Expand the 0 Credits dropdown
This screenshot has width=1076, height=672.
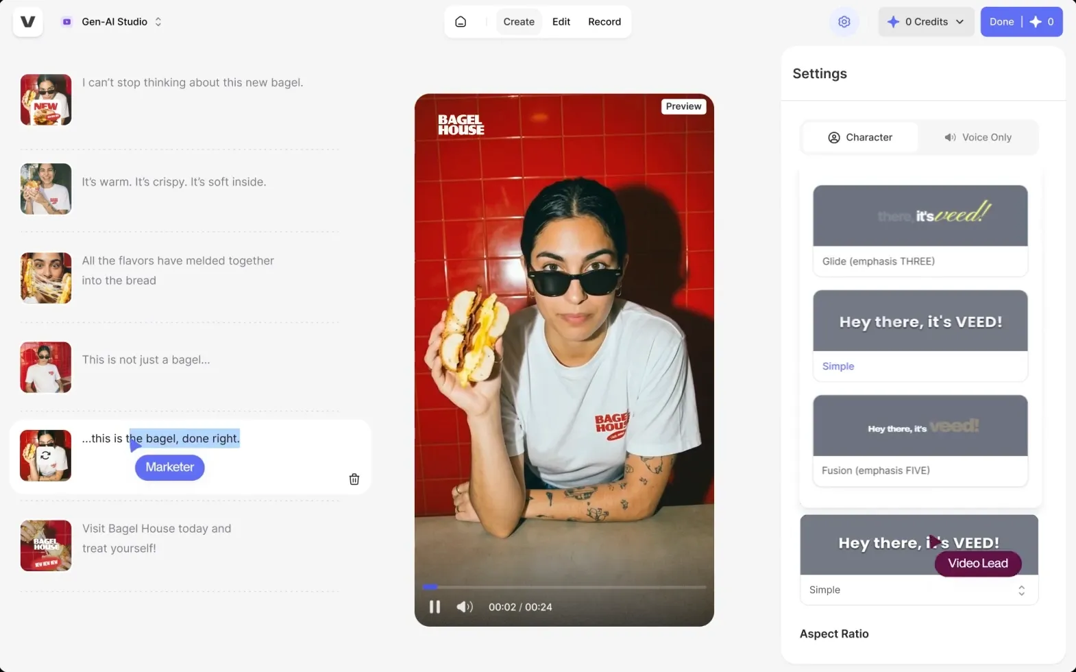click(926, 22)
